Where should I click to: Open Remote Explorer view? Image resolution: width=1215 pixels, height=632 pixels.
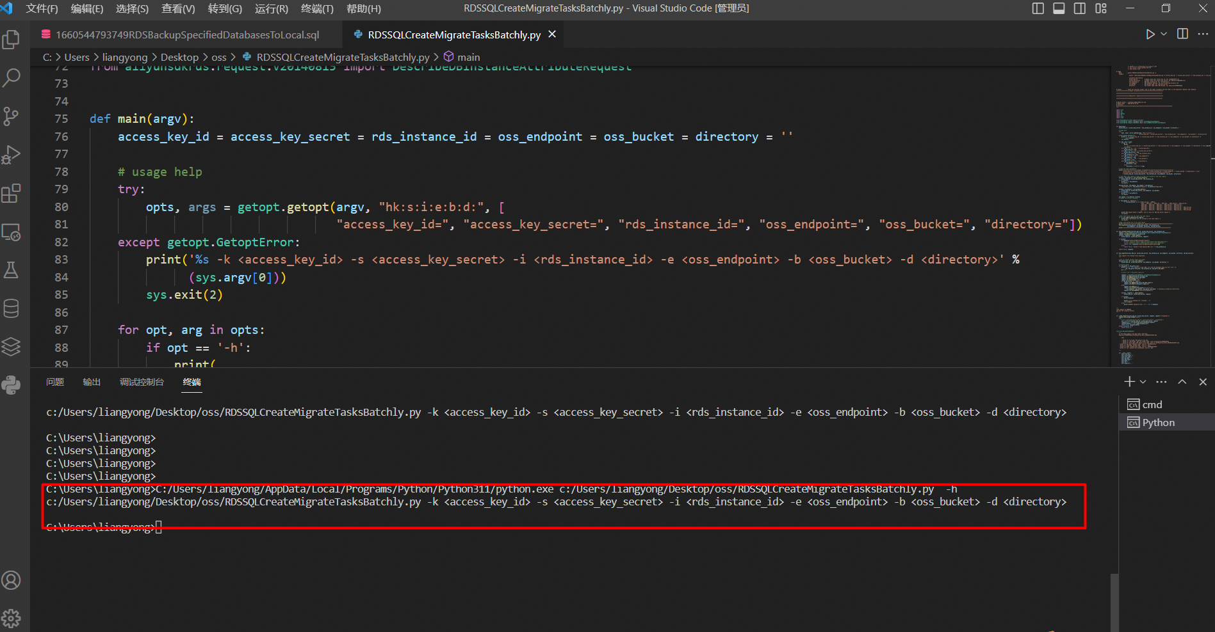tap(11, 232)
